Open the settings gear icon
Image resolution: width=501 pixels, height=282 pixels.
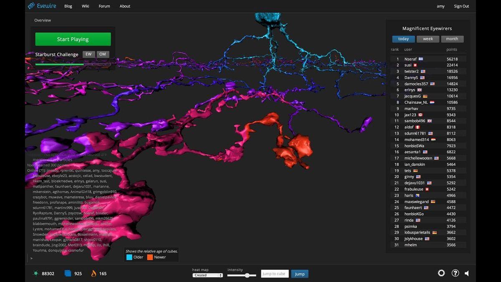[441, 273]
